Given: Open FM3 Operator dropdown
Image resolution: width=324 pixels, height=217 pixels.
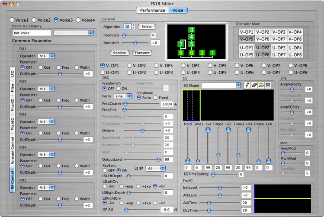Looking at the screenshot, I should tap(46, 121).
